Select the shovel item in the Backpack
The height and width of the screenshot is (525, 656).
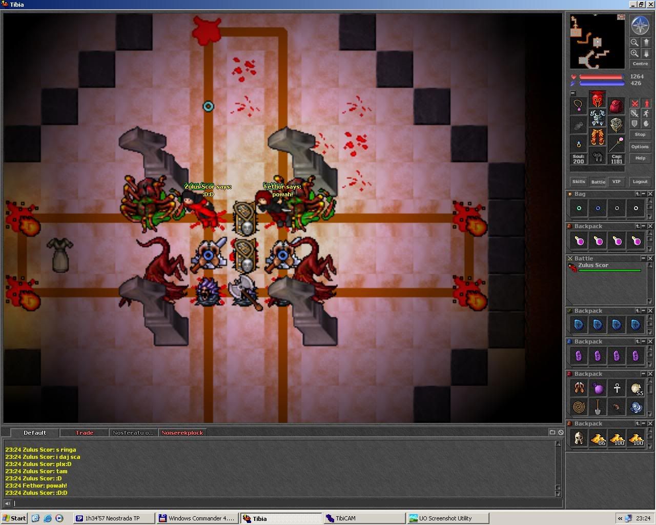click(x=598, y=407)
